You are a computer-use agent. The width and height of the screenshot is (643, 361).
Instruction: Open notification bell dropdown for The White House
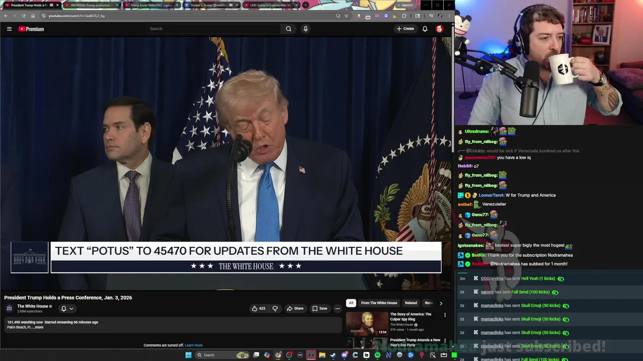point(67,308)
